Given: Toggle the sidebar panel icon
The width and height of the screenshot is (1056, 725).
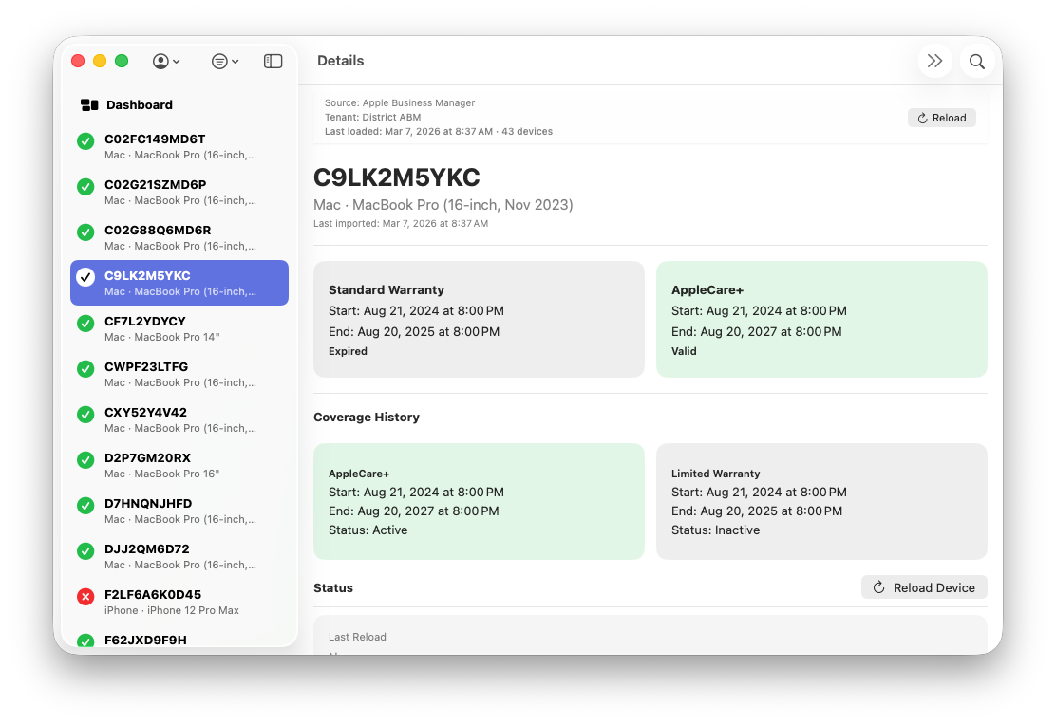Looking at the screenshot, I should coord(273,60).
